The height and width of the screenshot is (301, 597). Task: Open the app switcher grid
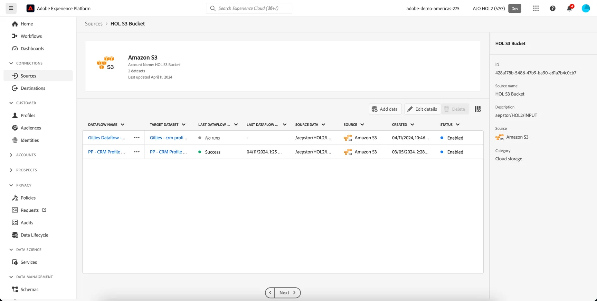(536, 8)
